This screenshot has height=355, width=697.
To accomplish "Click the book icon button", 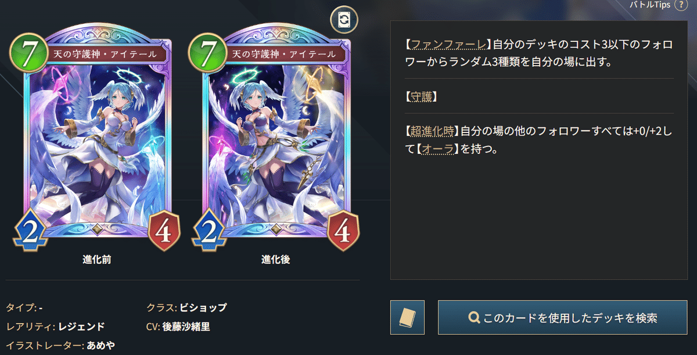I will (x=408, y=317).
